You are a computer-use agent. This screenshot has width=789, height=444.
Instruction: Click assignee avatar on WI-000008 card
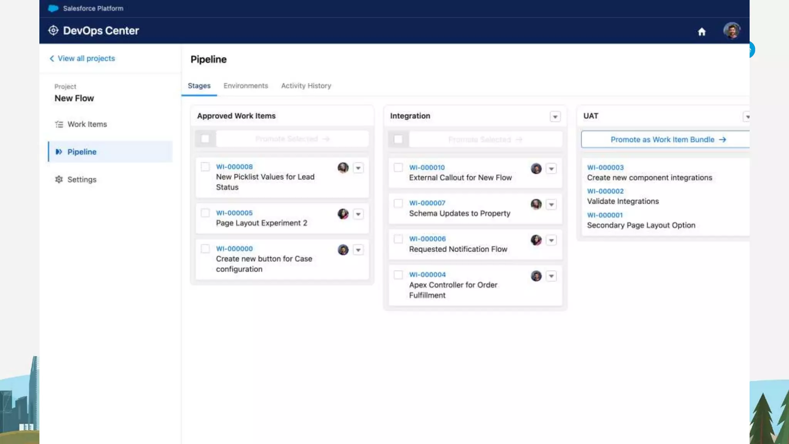pyautogui.click(x=343, y=168)
